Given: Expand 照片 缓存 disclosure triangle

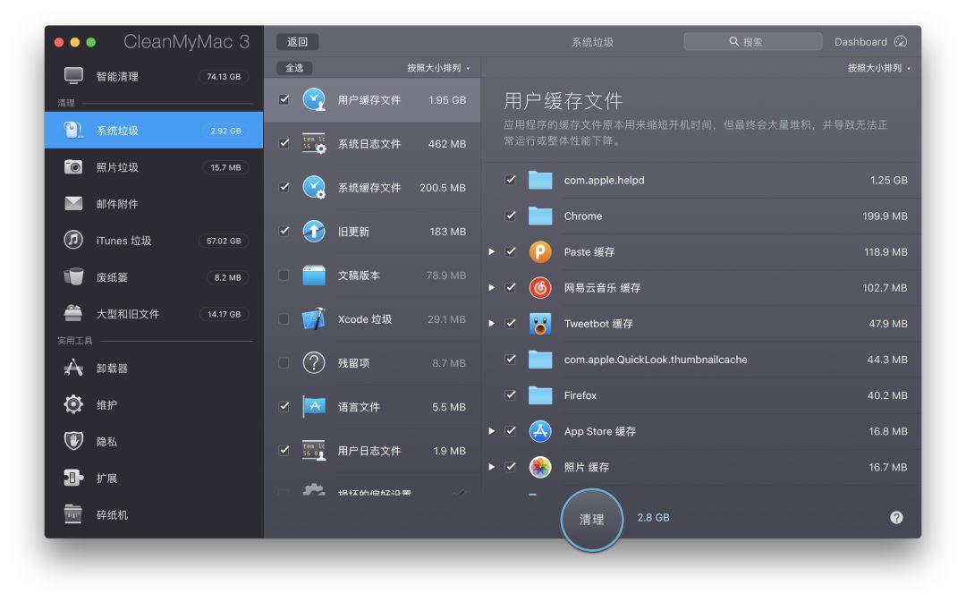Looking at the screenshot, I should point(492,466).
